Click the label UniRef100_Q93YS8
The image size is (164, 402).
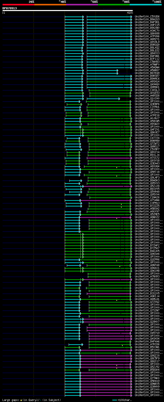pyautogui.click(x=147, y=161)
